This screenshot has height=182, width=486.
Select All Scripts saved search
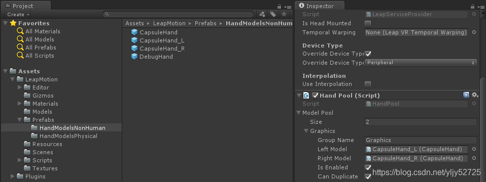pyautogui.click(x=40, y=56)
